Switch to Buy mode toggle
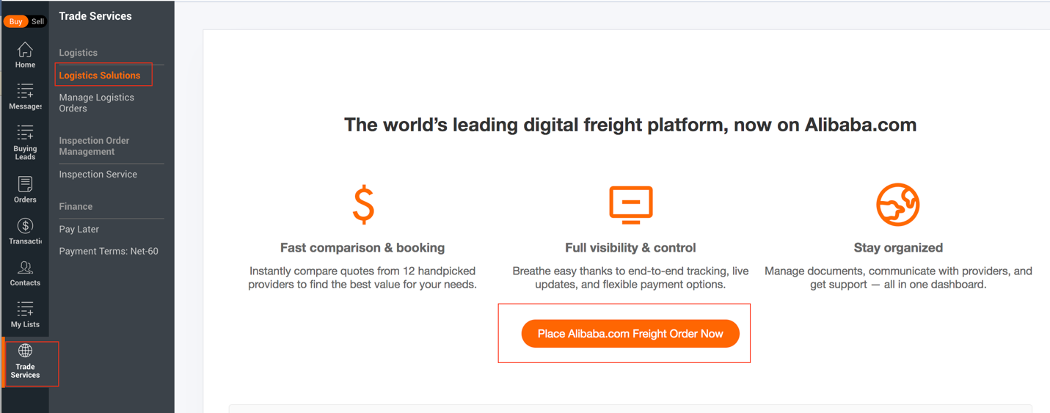The height and width of the screenshot is (413, 1050). (x=15, y=21)
